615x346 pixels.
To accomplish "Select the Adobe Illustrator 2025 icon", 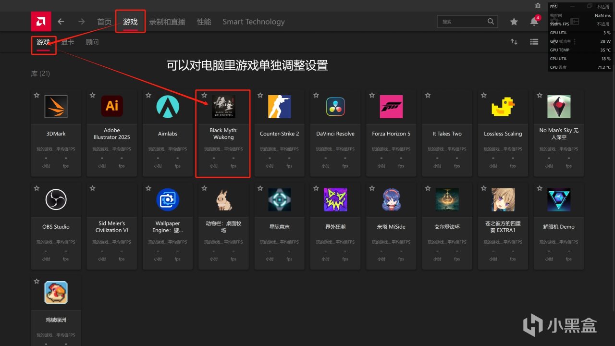I will pyautogui.click(x=112, y=107).
